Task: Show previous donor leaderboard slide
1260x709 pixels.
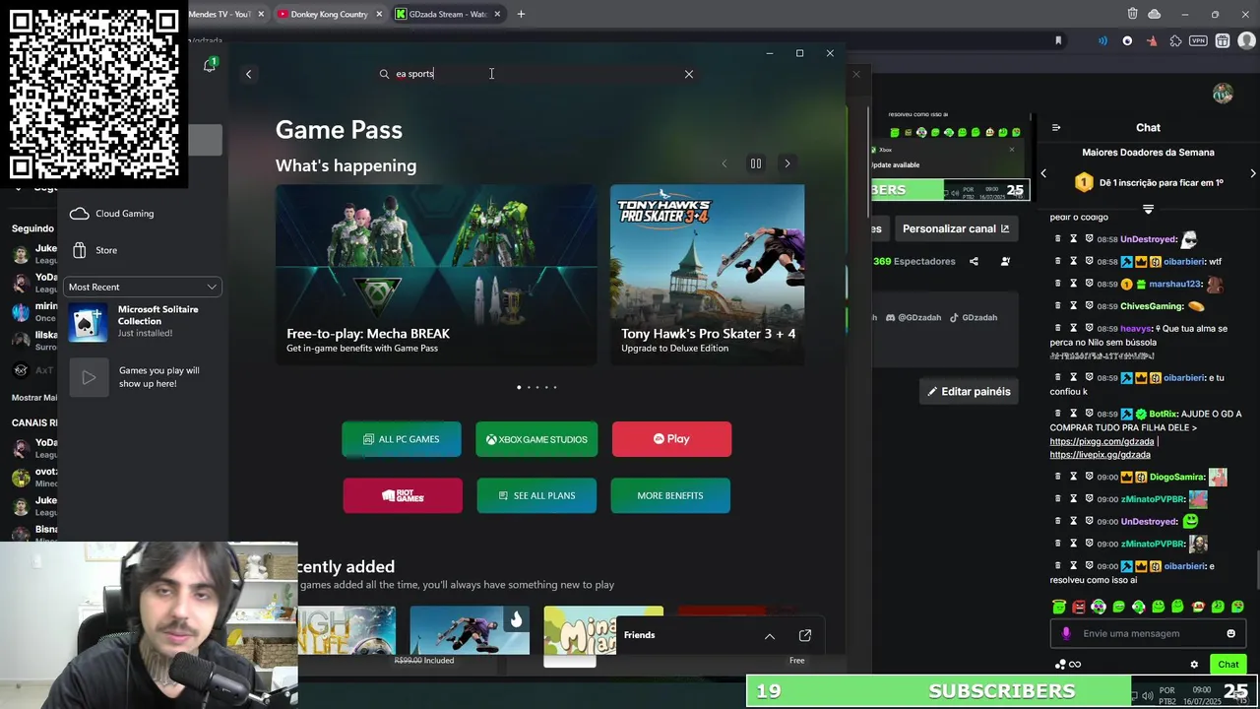Action: [x=1043, y=173]
